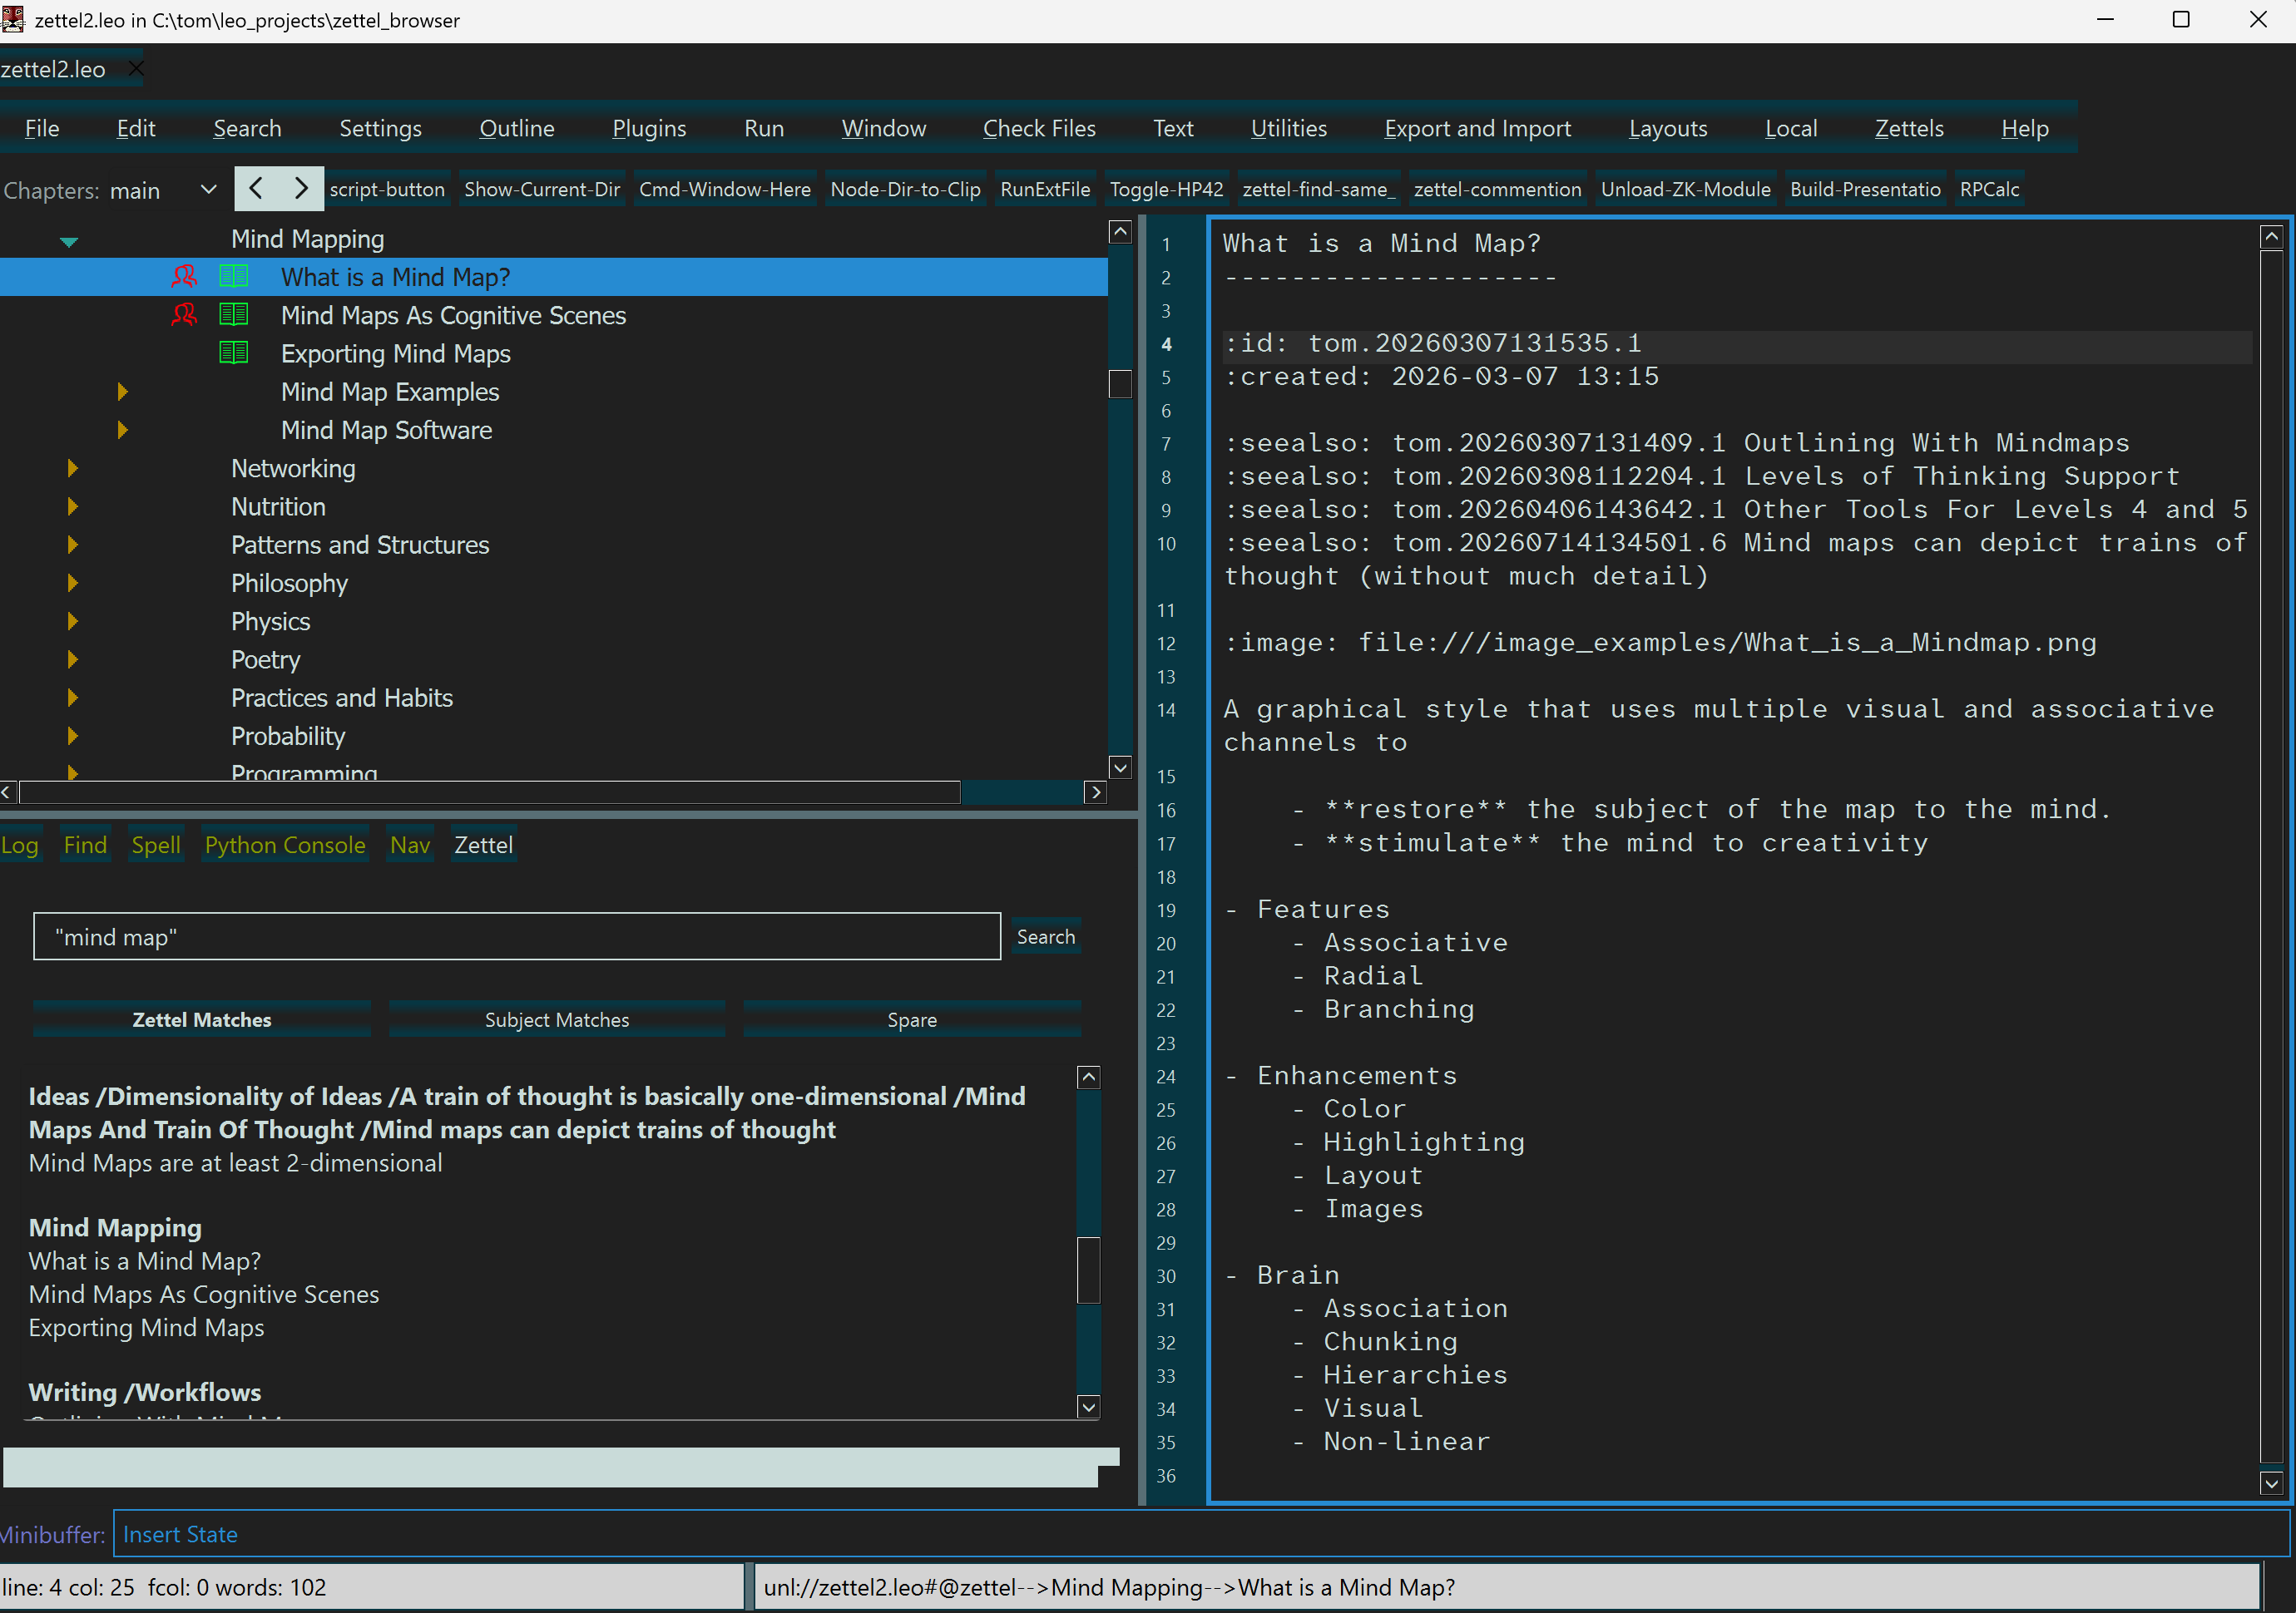The image size is (2296, 1613).
Task: Click the ":created: 2026-03-07 13:15" body line
Action: coord(1441,377)
